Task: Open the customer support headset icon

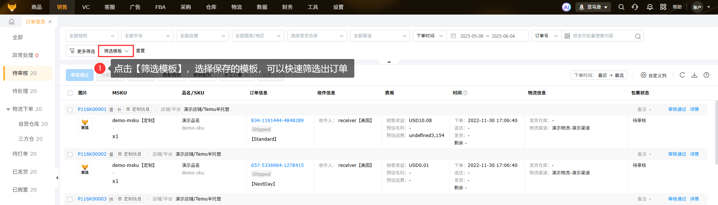Action: tap(635, 7)
